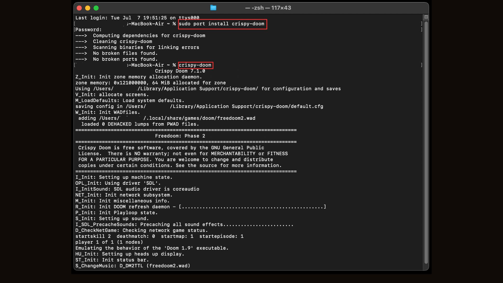The height and width of the screenshot is (283, 503).
Task: Click 'ST_Init: Init status bar.' line
Action: (x=112, y=260)
